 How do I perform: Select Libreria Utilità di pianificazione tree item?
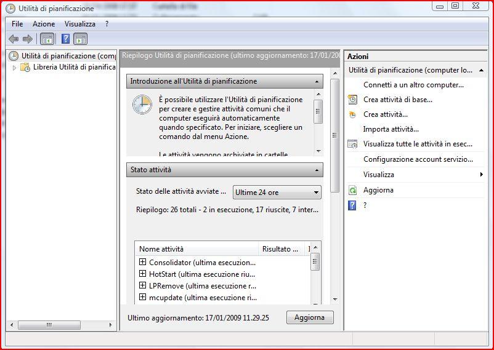click(75, 67)
